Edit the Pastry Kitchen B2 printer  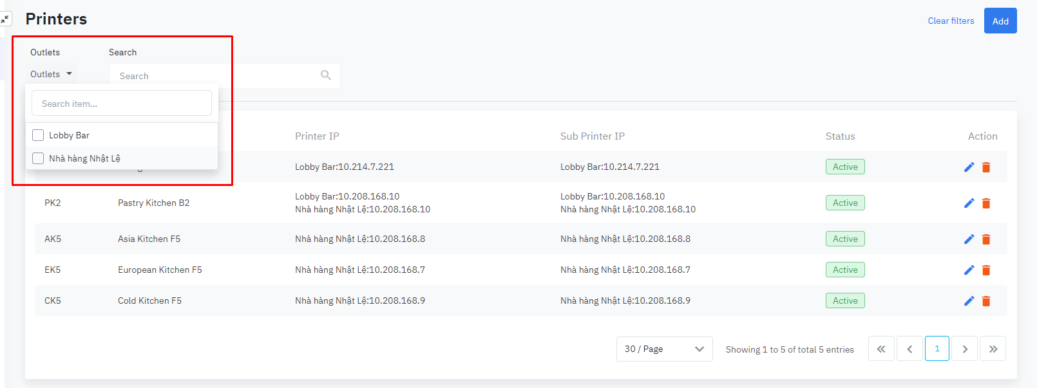pyautogui.click(x=969, y=203)
